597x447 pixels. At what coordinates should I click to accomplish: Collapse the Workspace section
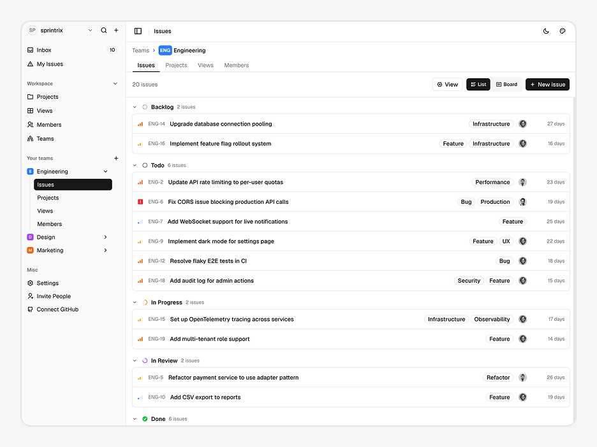115,83
